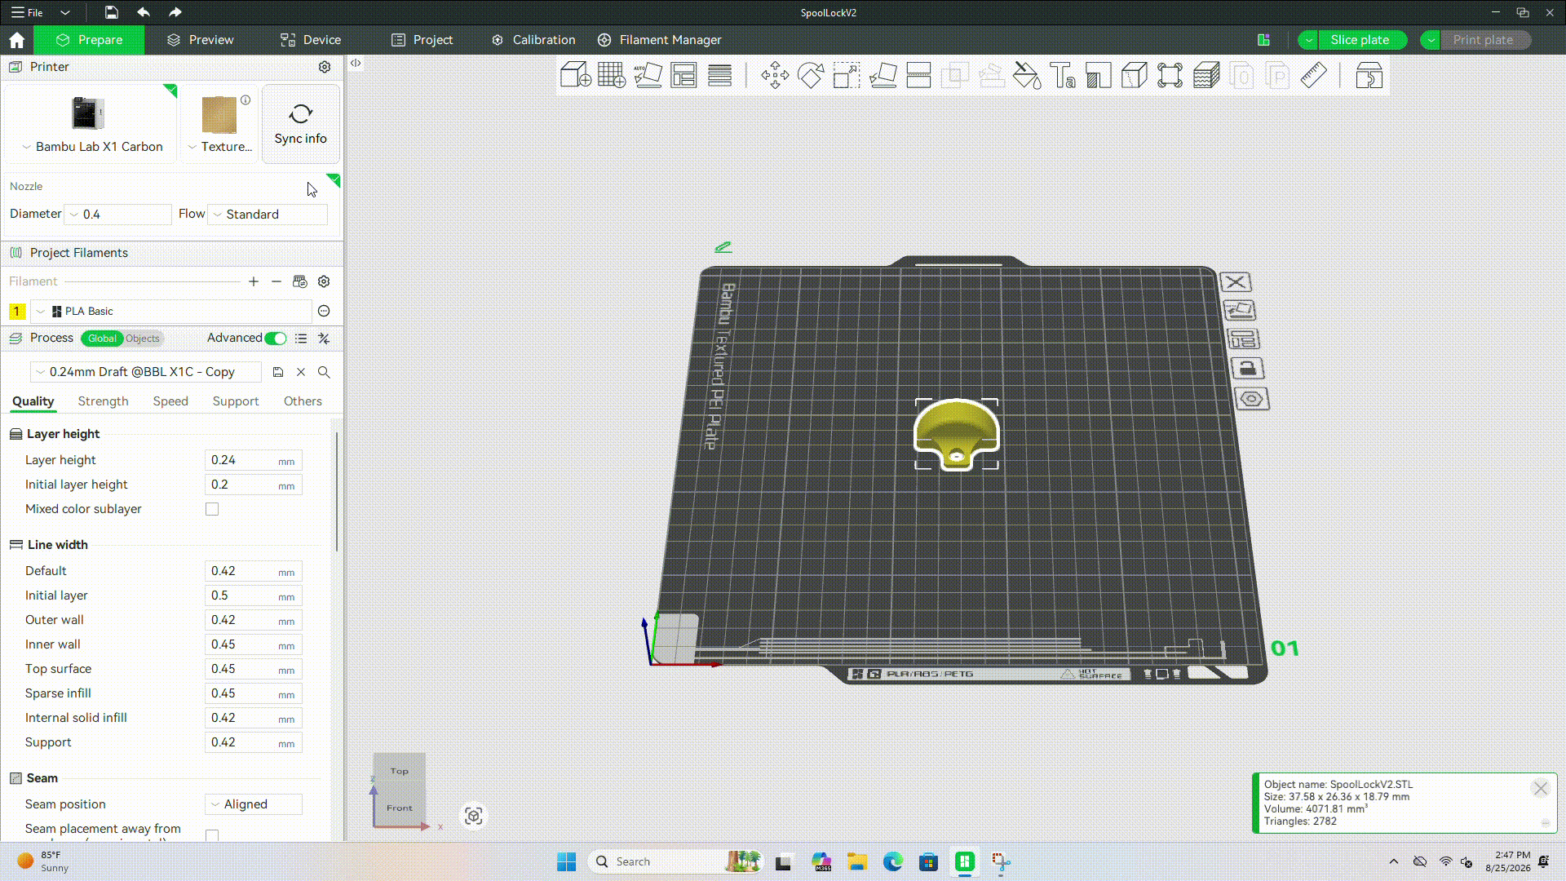The width and height of the screenshot is (1566, 881).
Task: Close the object info notification
Action: point(1540,788)
